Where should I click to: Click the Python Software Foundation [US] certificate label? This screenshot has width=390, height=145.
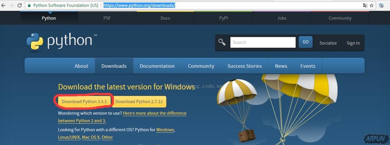[x=66, y=5]
